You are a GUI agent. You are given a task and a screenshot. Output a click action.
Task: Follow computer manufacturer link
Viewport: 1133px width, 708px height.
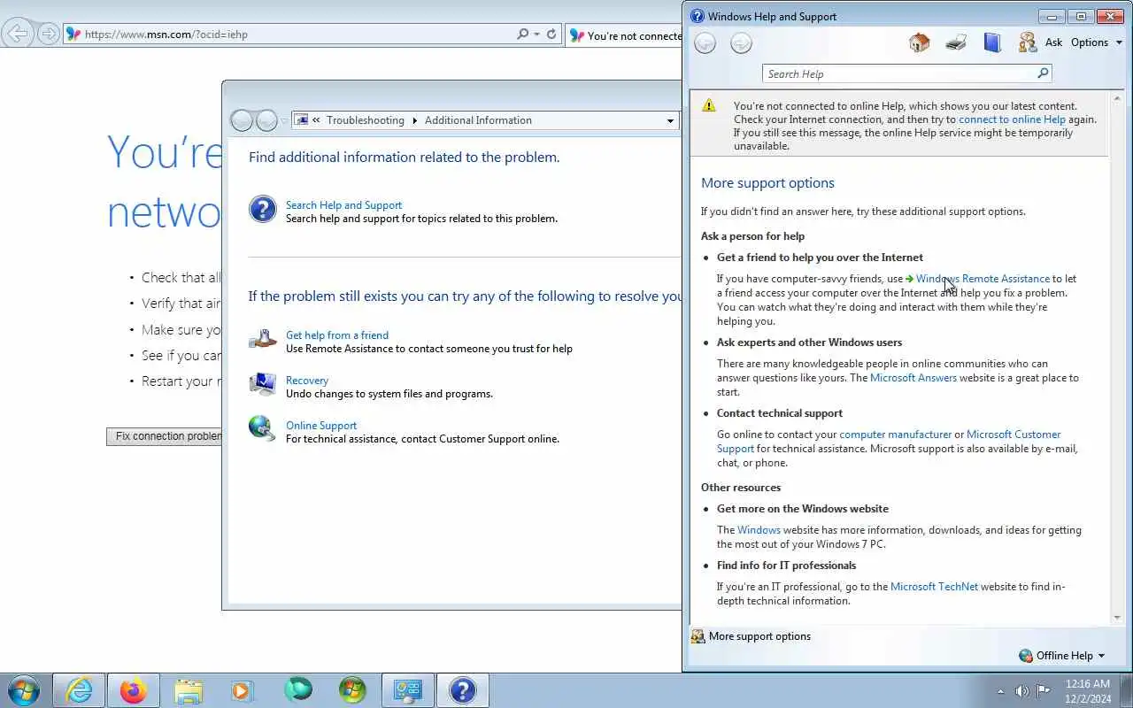(895, 435)
